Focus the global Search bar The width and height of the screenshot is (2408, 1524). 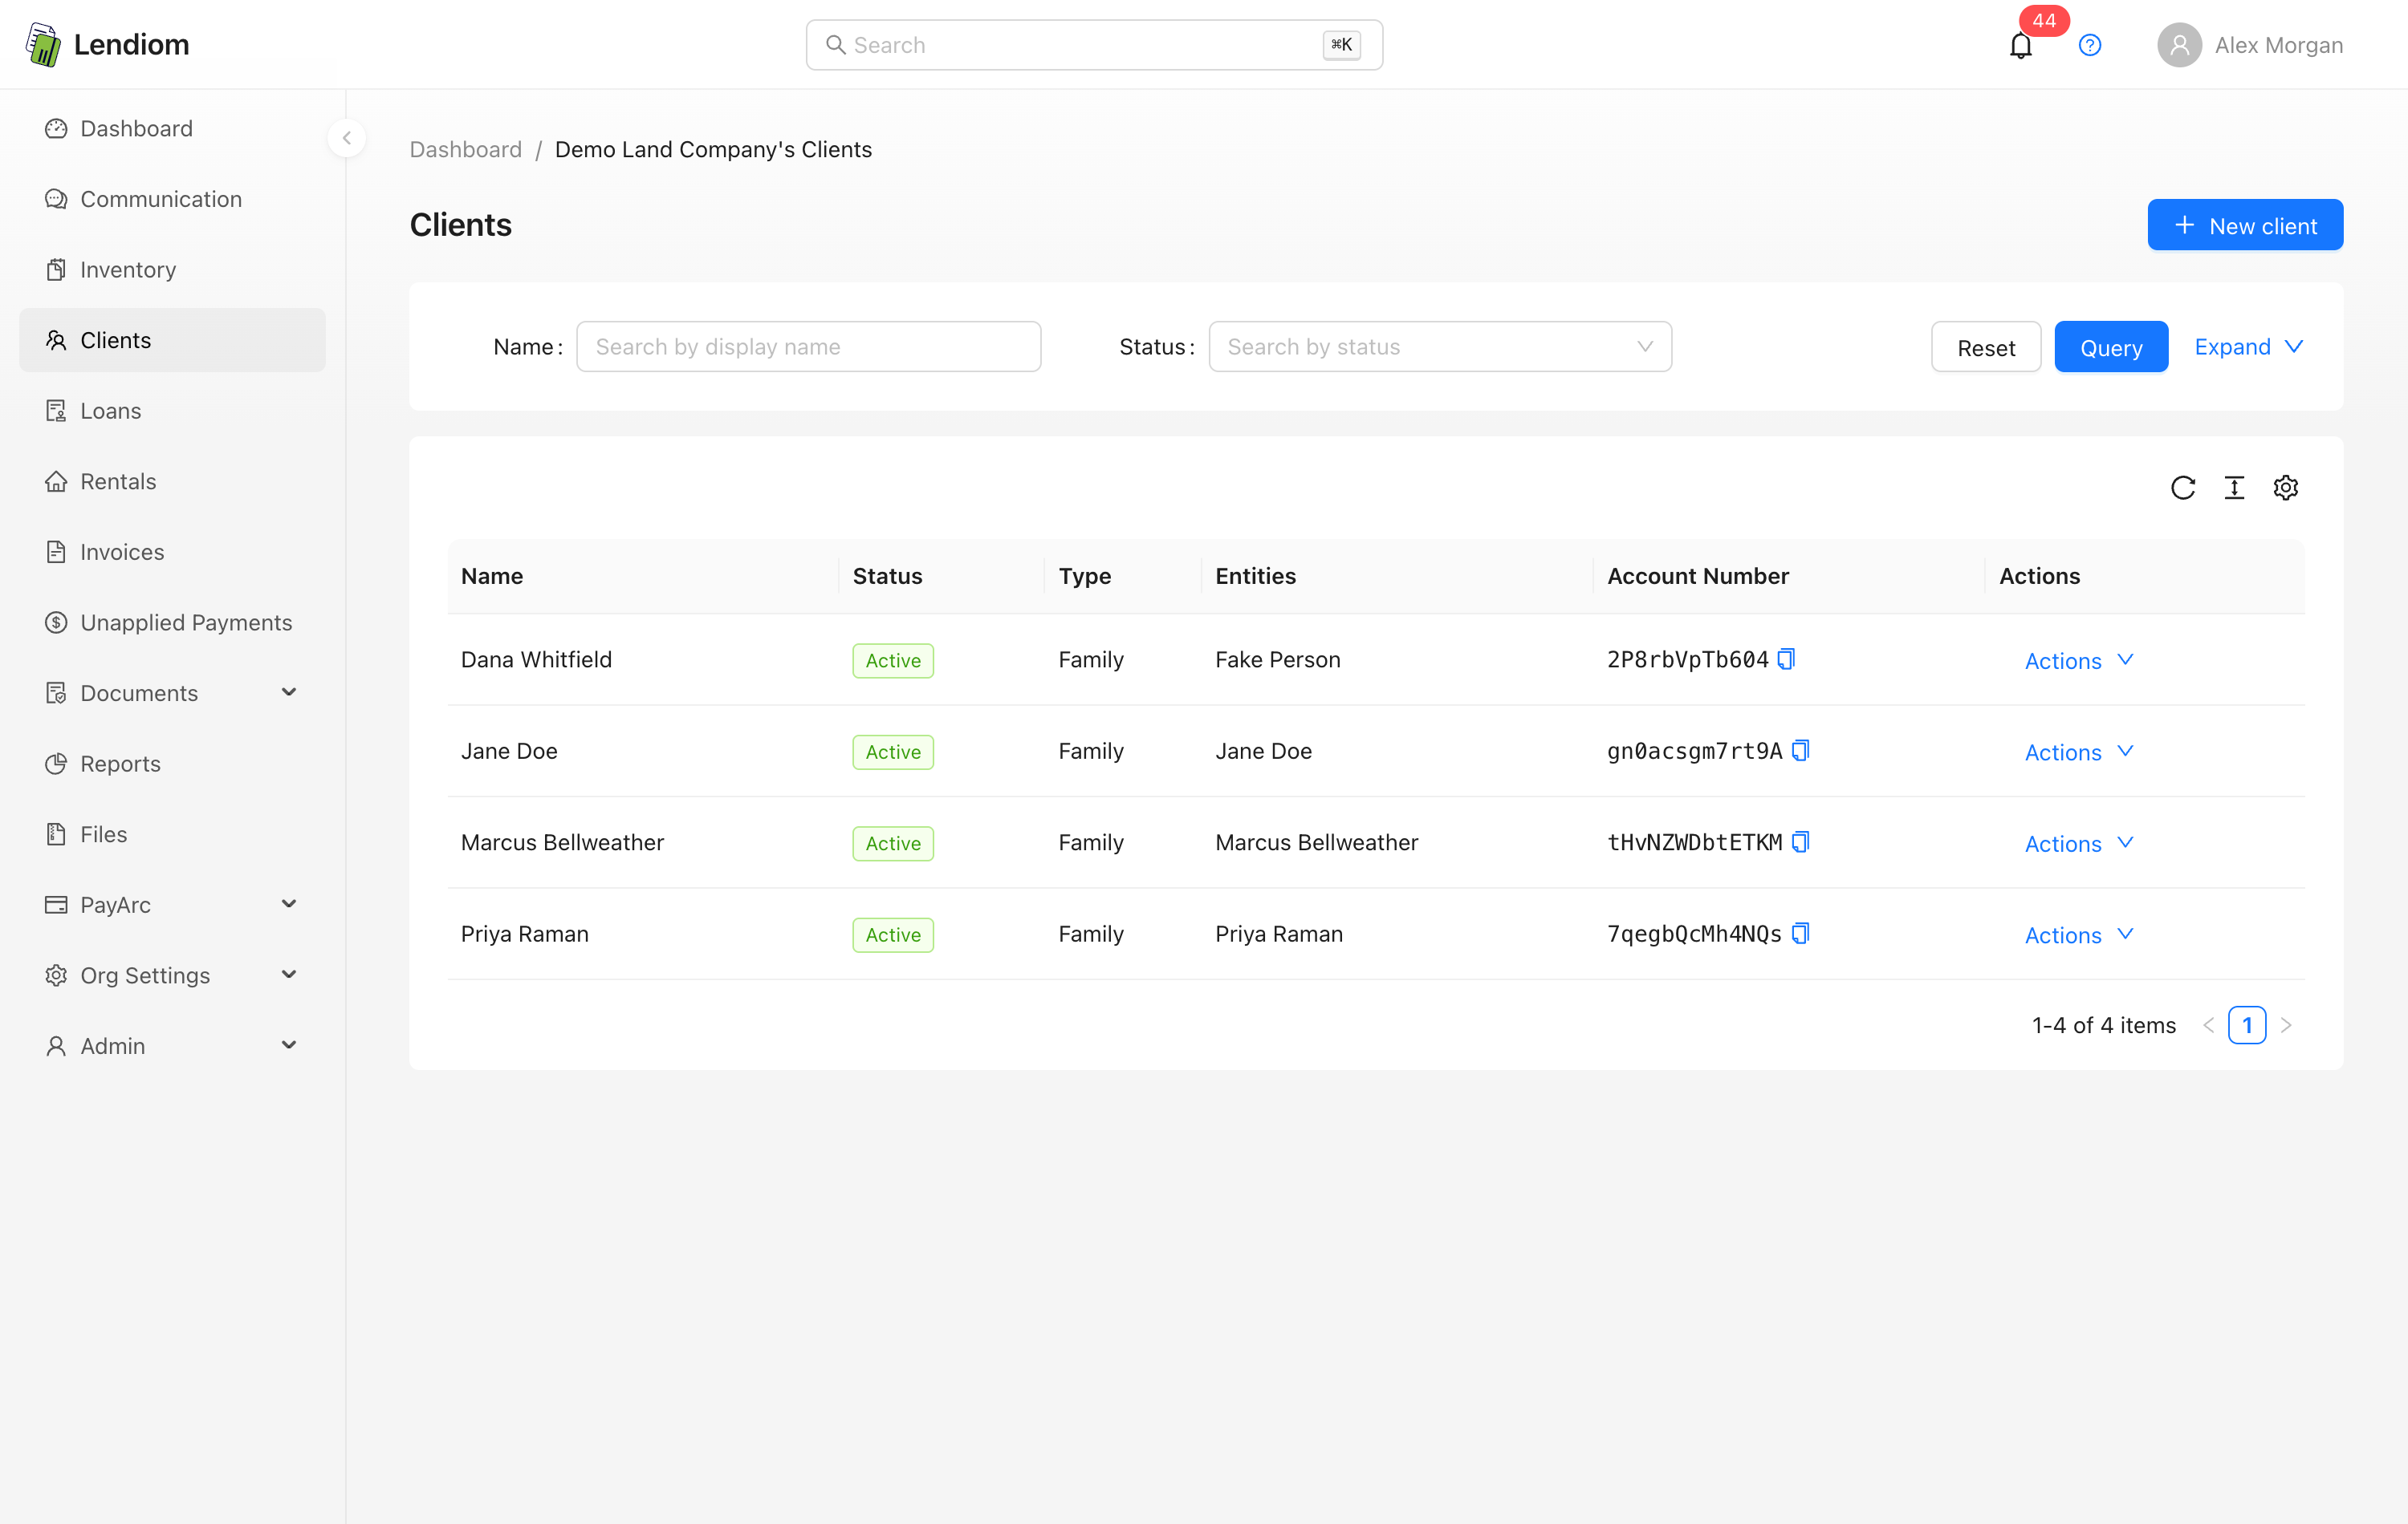(1094, 45)
